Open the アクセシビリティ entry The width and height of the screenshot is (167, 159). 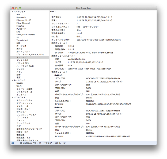(24, 100)
